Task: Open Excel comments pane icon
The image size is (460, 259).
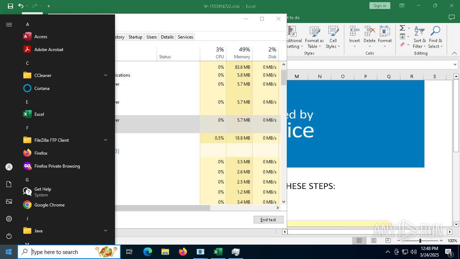Action: click(x=452, y=17)
